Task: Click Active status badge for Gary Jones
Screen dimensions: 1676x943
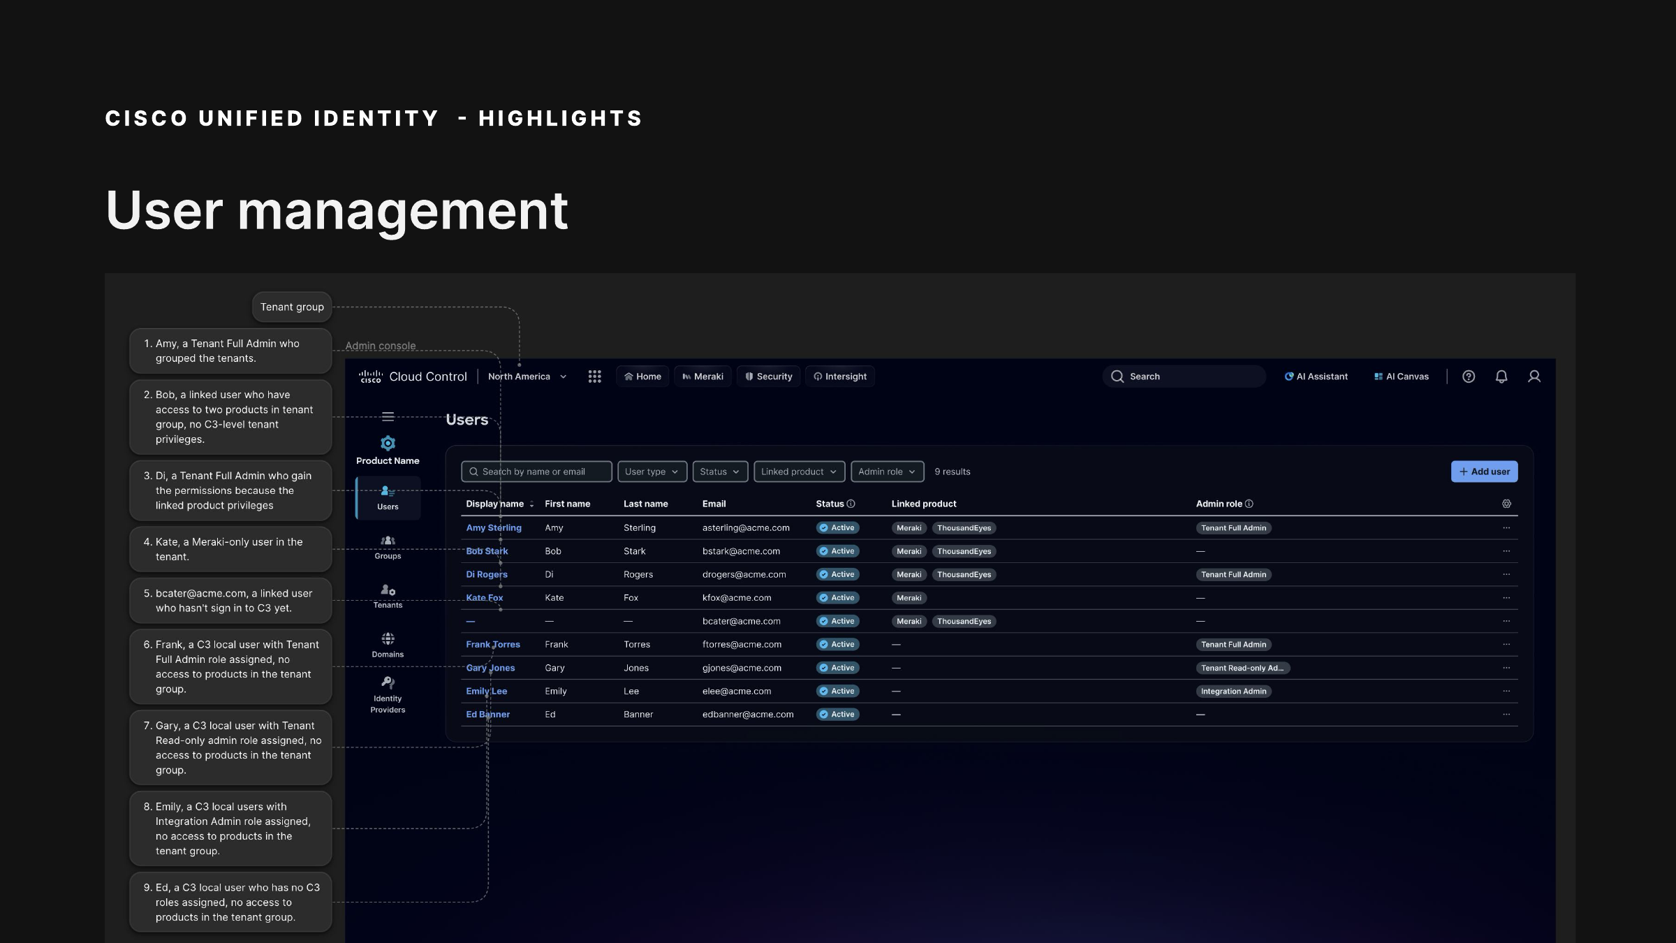Action: click(837, 668)
